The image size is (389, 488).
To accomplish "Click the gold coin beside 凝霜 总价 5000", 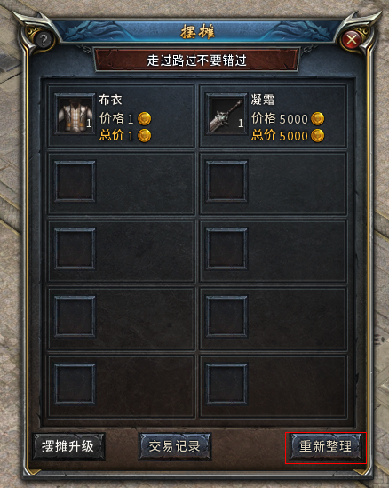I will pos(317,135).
